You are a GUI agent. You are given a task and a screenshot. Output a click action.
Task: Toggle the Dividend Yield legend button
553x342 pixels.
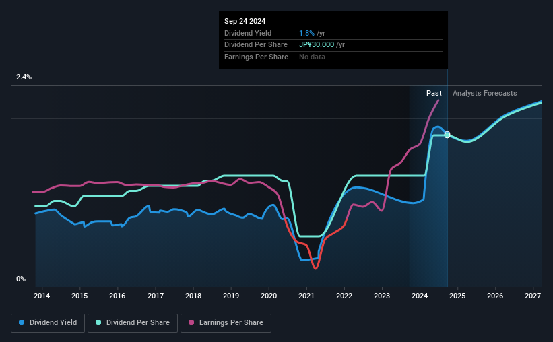tap(48, 323)
